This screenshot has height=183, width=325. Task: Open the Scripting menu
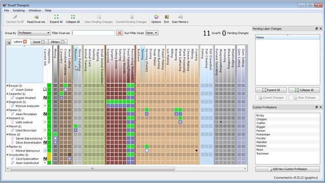point(19,10)
